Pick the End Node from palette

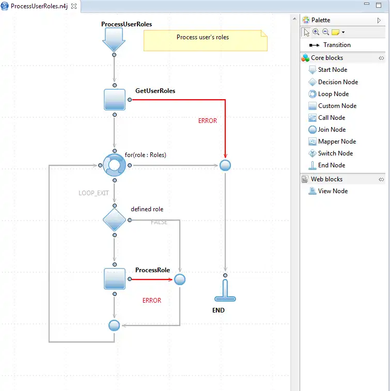tap(327, 165)
